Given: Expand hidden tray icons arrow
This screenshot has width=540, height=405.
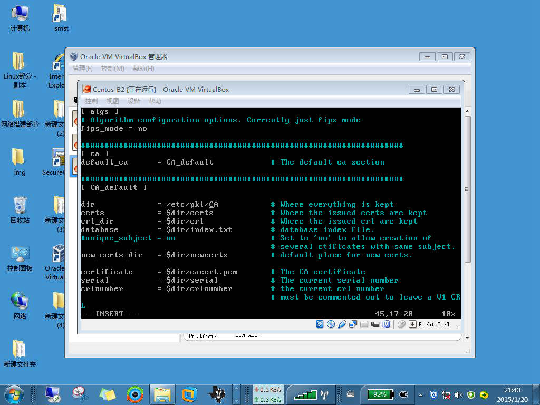Looking at the screenshot, I should coord(420,395).
